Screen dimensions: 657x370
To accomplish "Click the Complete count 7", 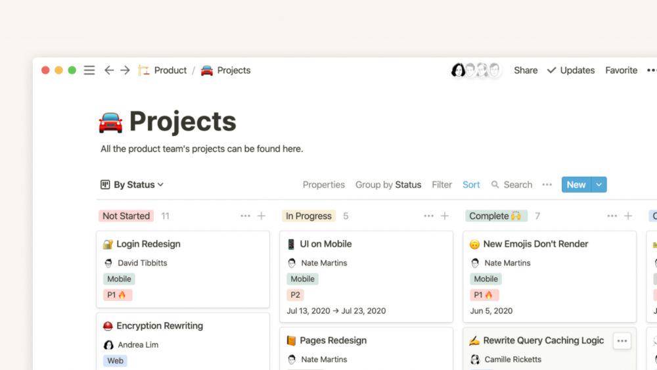I will point(537,216).
